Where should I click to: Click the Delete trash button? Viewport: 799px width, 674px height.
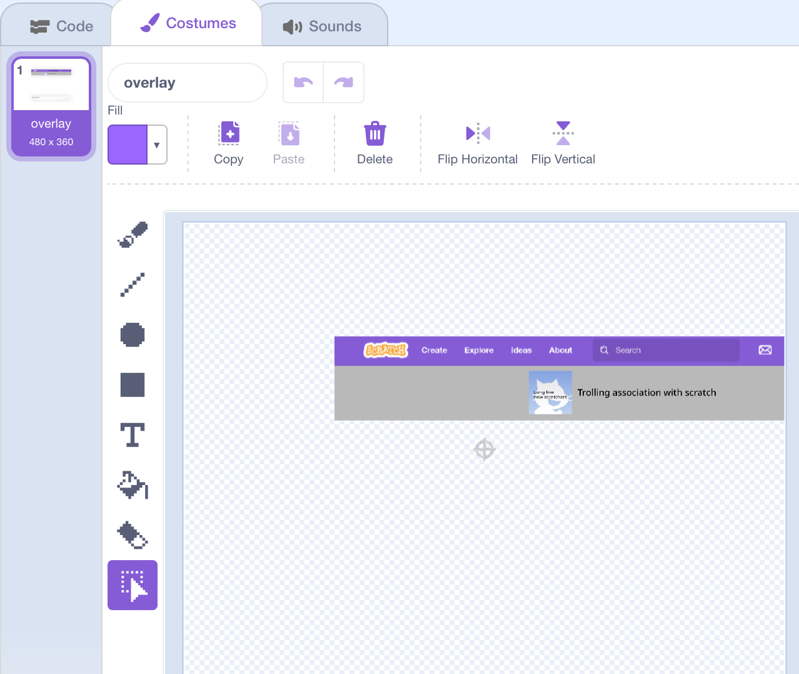click(x=374, y=143)
